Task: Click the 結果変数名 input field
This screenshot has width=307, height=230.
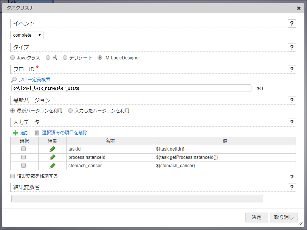Action: click(137, 198)
